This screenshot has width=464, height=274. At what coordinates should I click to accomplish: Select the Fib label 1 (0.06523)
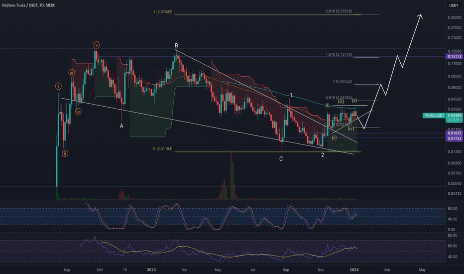point(343,81)
